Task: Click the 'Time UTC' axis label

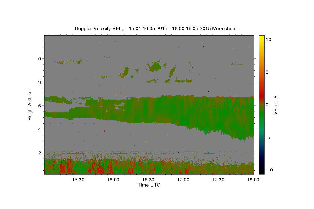Action: coord(149,185)
